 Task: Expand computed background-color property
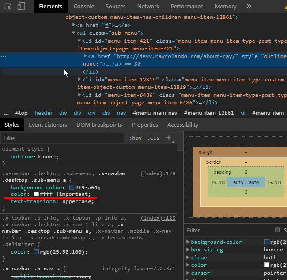[x=188, y=242]
